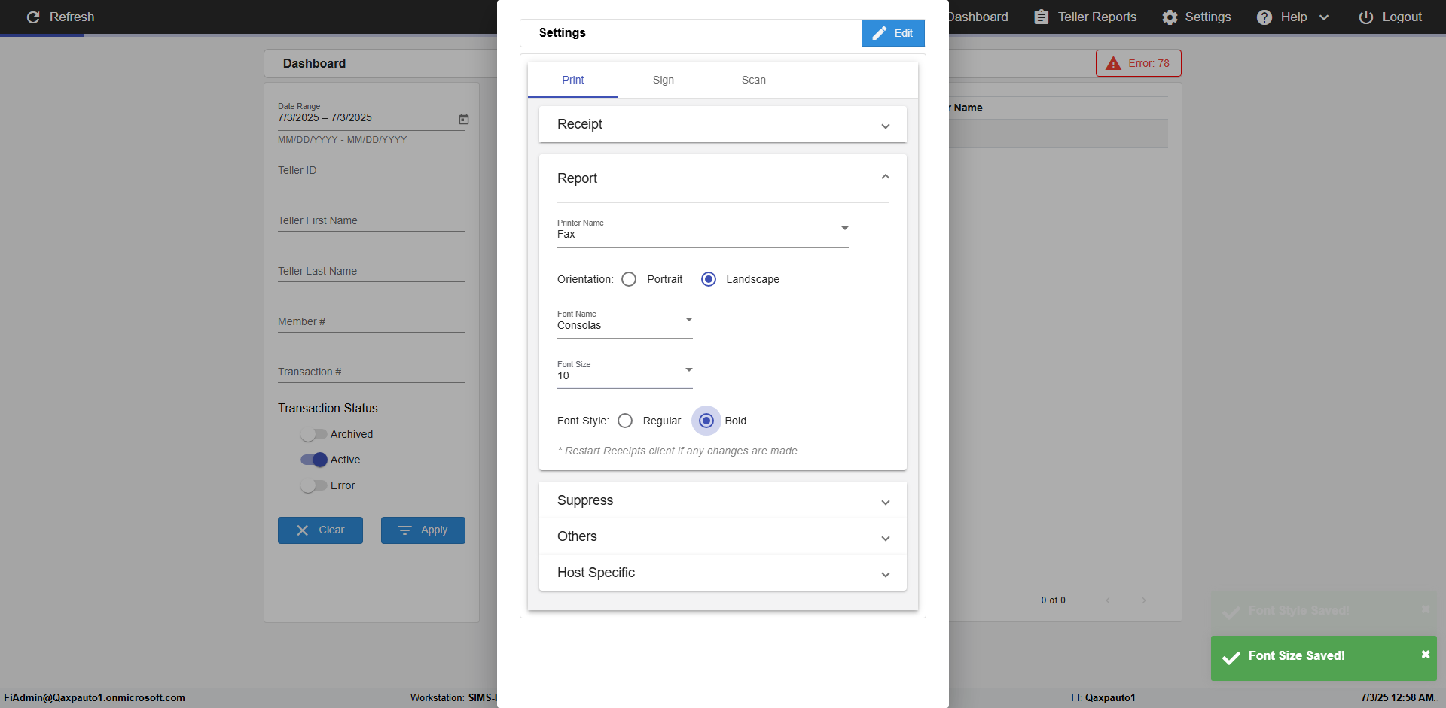Click the Apply filters button

423,530
